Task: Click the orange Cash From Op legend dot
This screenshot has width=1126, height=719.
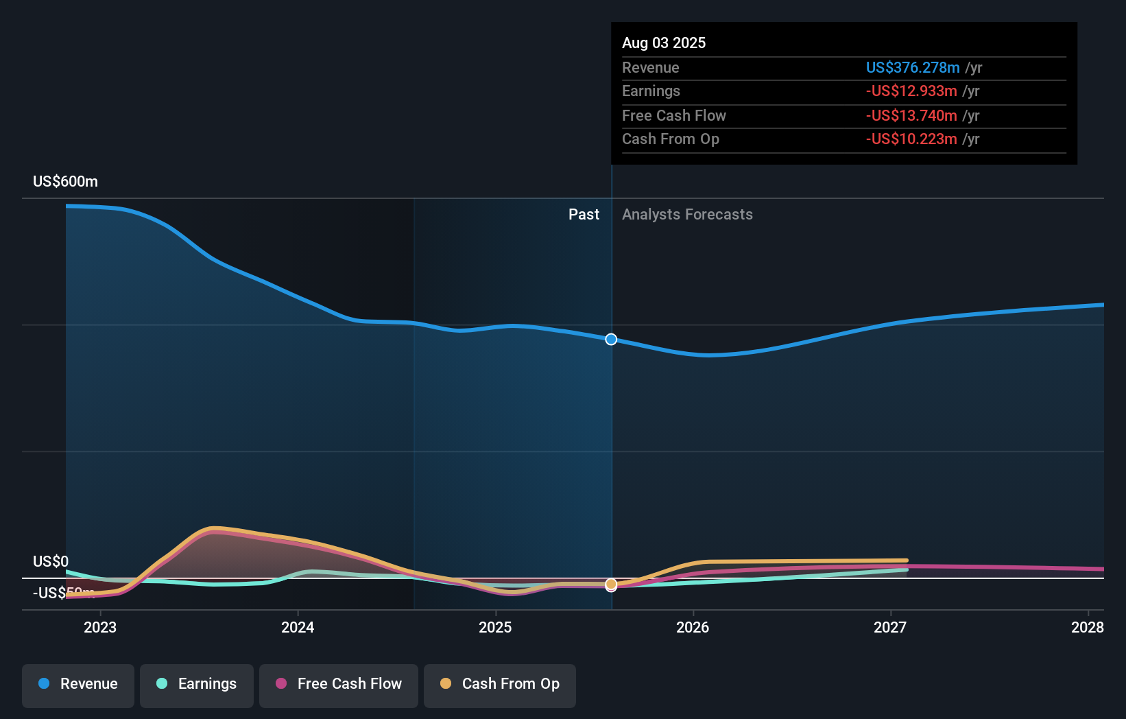Action: (446, 684)
